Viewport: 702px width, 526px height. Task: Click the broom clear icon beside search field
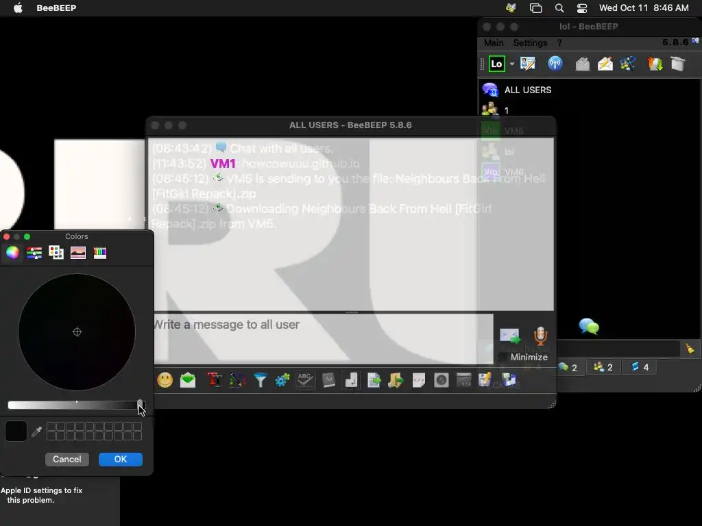tap(690, 348)
